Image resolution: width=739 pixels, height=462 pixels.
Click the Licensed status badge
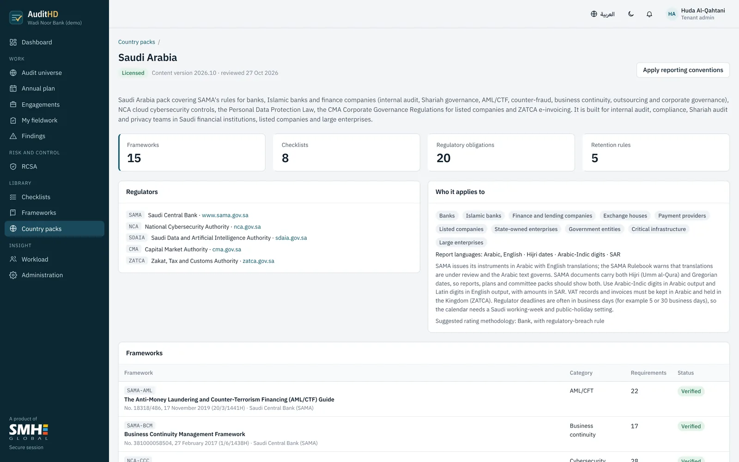click(x=133, y=73)
